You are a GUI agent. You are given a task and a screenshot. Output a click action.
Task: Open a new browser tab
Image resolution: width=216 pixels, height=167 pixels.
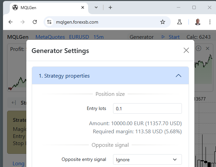pos(110,7)
